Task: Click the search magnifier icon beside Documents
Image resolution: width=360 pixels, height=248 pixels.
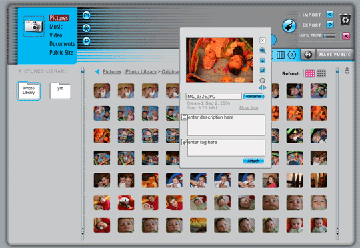Action: tap(86, 41)
